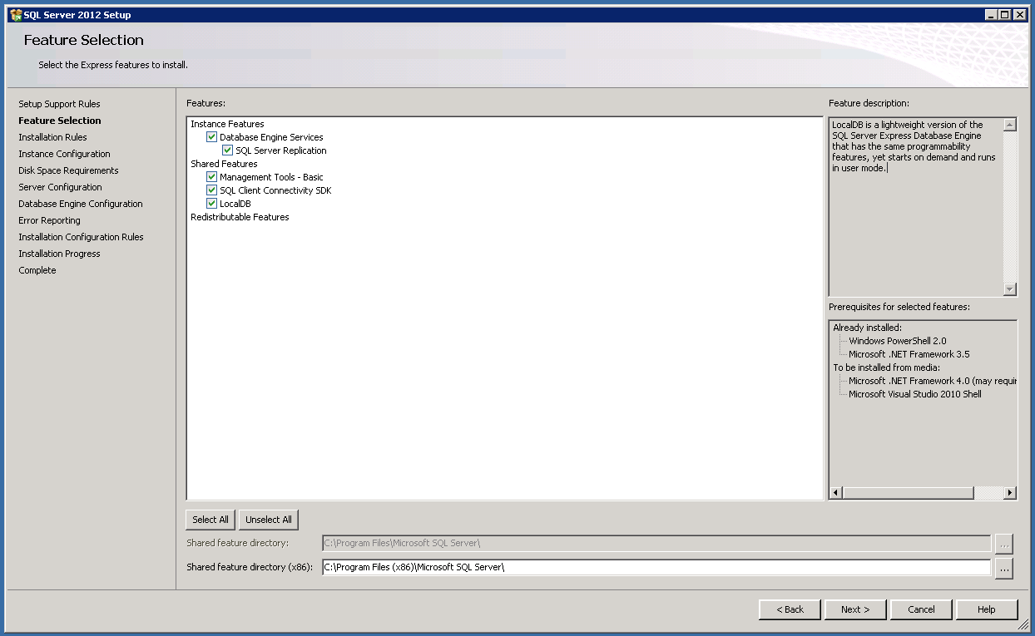1035x636 pixels.
Task: Maximize the SQL Server Setup window
Action: 1004,15
